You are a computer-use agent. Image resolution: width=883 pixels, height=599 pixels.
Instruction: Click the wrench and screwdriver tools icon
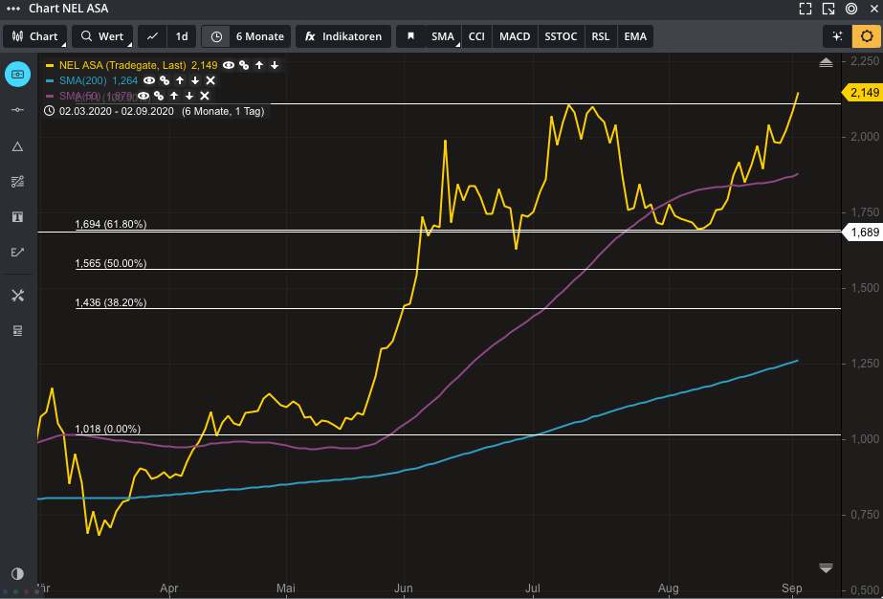(17, 296)
